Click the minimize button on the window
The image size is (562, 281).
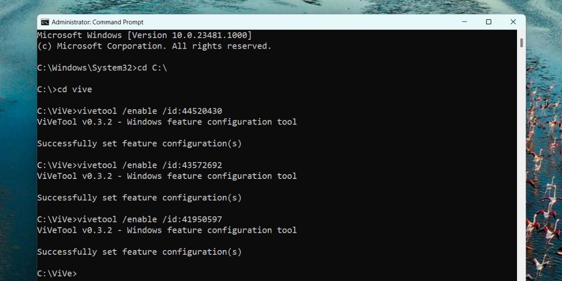coord(464,22)
